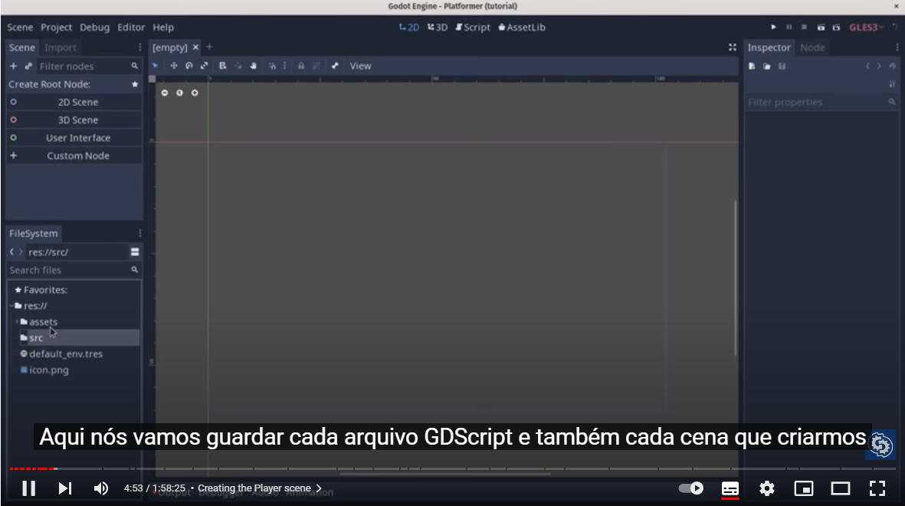Lock selected object with padlock icon
The image size is (905, 506).
pyautogui.click(x=300, y=66)
